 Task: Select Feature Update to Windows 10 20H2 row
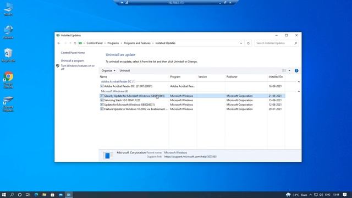(192, 109)
